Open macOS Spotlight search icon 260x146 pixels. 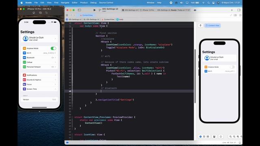(x=208, y=3)
